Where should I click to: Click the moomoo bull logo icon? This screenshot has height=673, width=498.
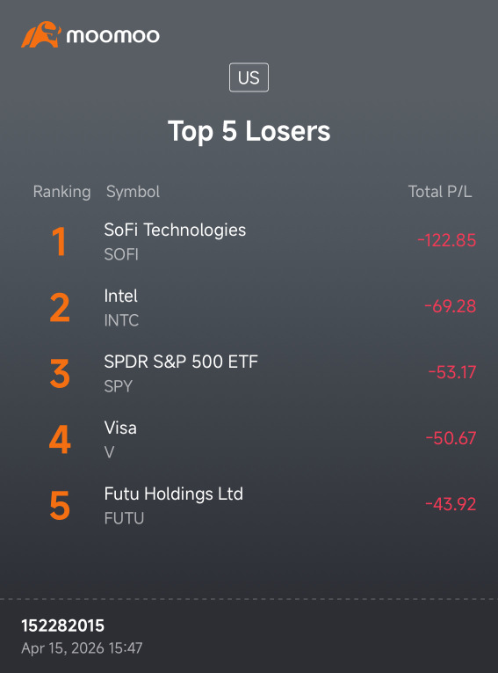41,34
